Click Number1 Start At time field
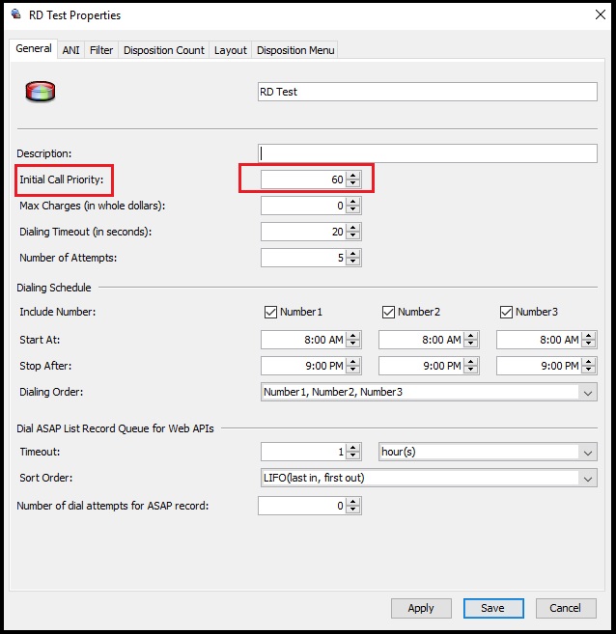 [303, 340]
